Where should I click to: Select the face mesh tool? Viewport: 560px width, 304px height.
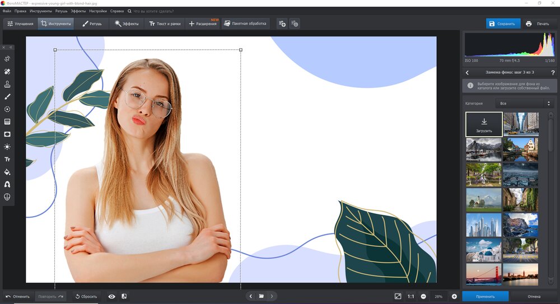[x=7, y=197]
